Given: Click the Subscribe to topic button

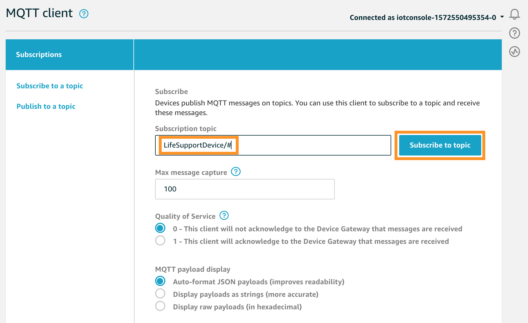Looking at the screenshot, I should (440, 145).
